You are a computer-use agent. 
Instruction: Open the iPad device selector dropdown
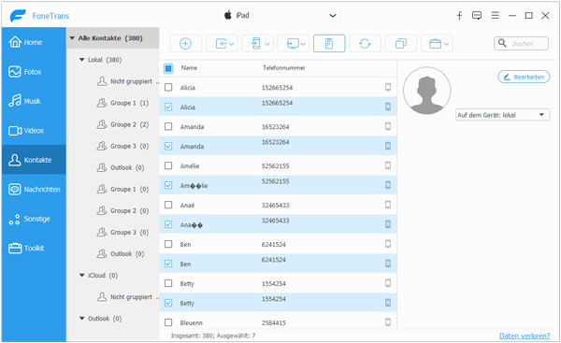[x=280, y=15]
